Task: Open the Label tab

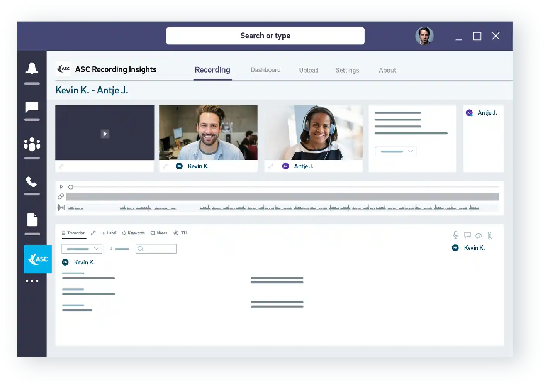Action: pyautogui.click(x=109, y=233)
